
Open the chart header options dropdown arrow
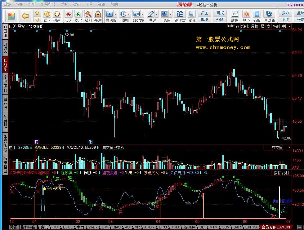coord(289,26)
